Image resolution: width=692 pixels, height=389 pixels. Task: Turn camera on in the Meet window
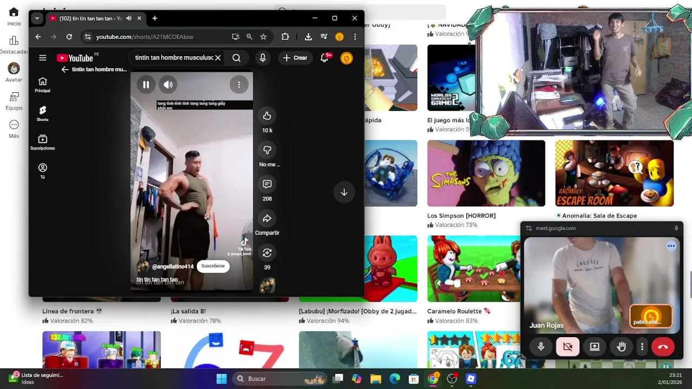tap(568, 347)
